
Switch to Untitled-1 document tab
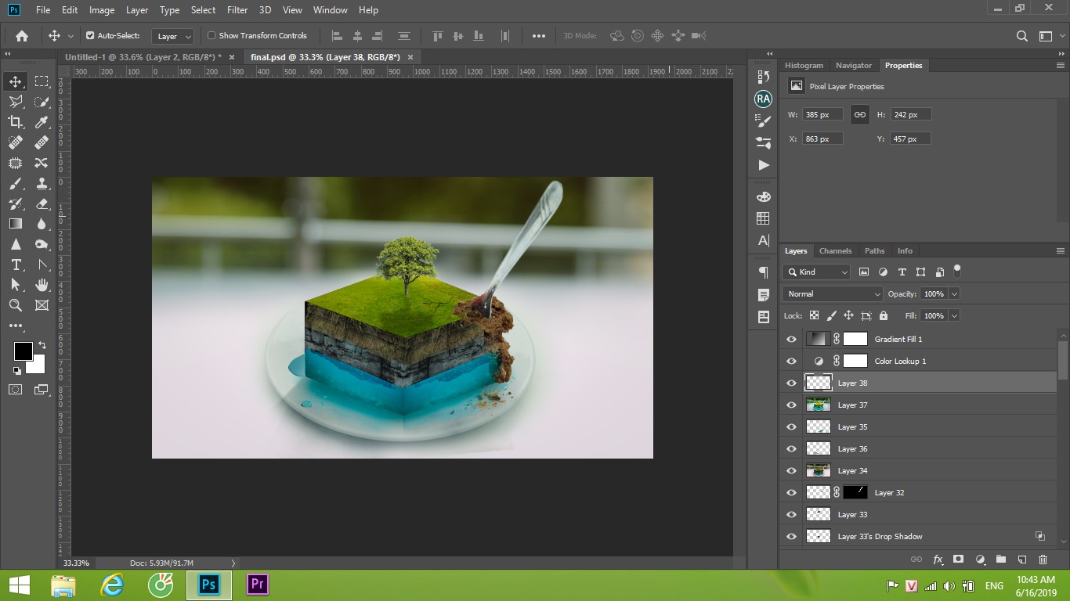(143, 57)
